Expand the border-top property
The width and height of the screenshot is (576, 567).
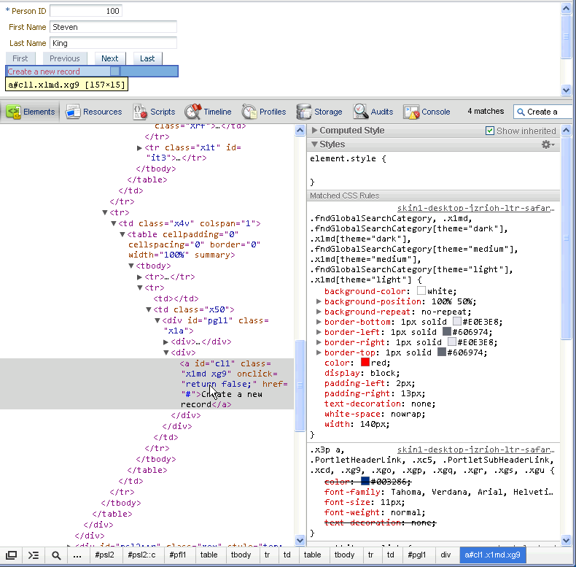click(319, 352)
